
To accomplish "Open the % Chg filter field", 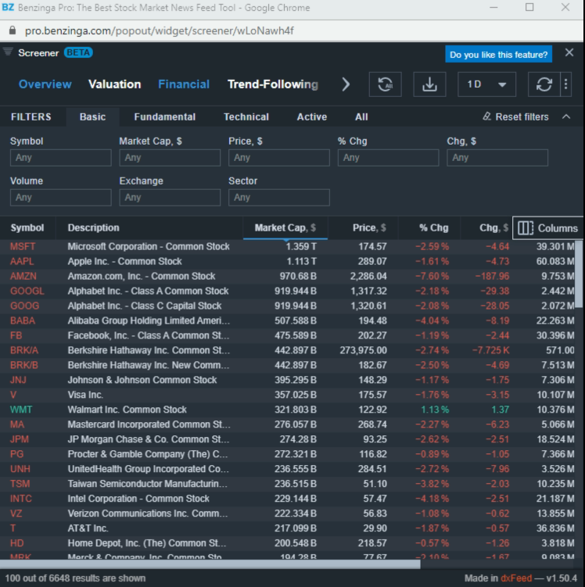I will click(388, 158).
